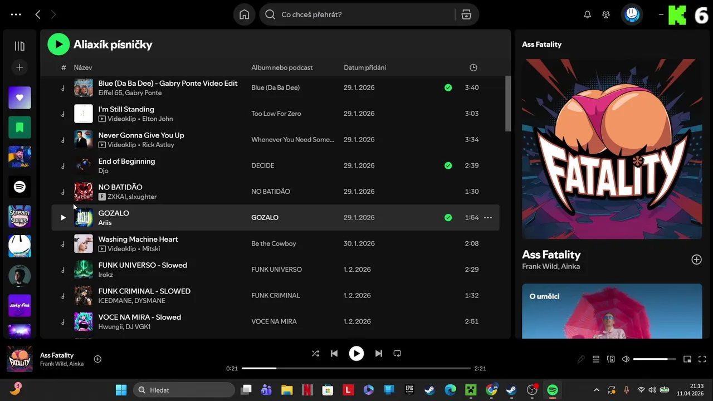The height and width of the screenshot is (401, 713).
Task: Open the Too Low For Zero album
Action: pos(276,114)
